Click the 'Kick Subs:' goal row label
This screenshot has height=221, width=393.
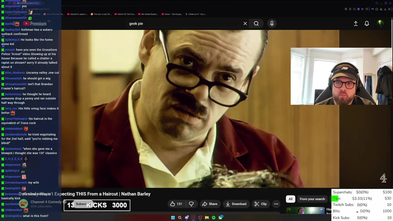tap(341, 218)
